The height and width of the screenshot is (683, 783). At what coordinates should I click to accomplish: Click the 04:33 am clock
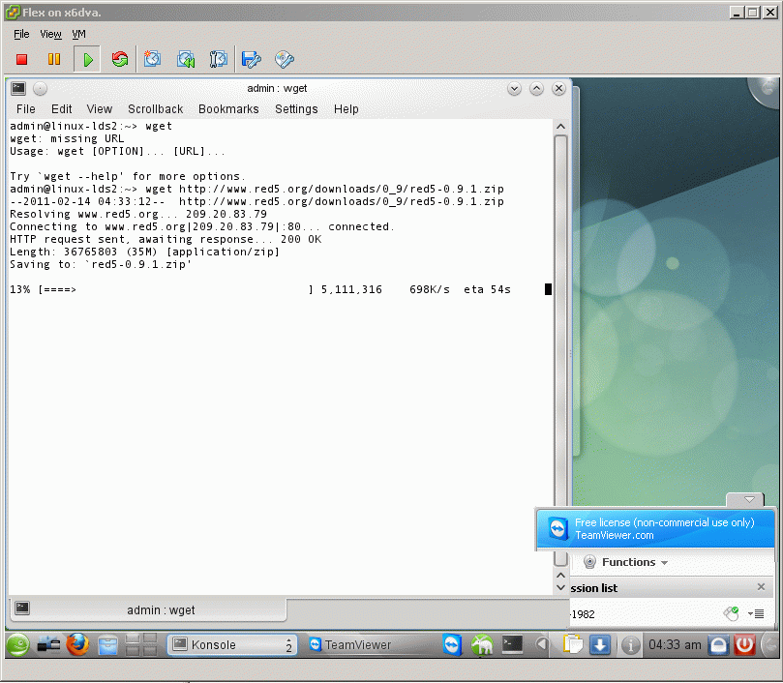point(675,644)
